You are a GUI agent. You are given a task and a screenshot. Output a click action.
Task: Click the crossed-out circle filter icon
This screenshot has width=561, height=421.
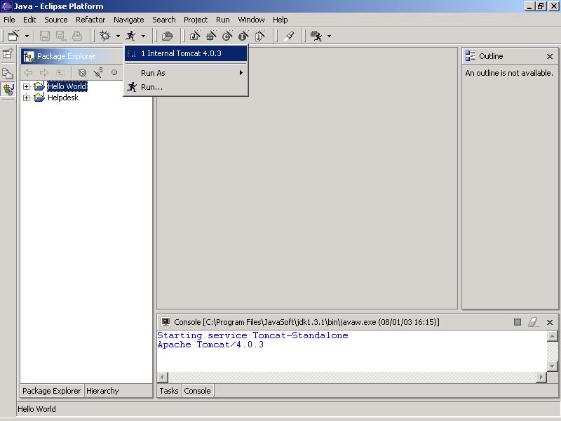point(82,73)
